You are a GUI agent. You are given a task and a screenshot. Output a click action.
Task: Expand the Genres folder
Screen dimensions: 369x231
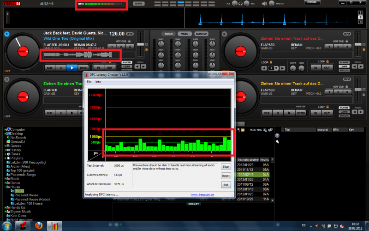point(5,146)
